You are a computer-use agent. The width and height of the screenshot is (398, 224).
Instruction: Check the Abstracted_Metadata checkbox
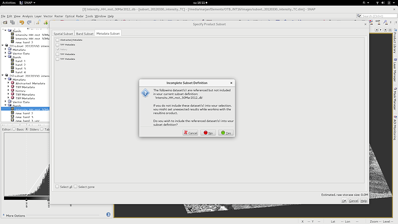57,40
